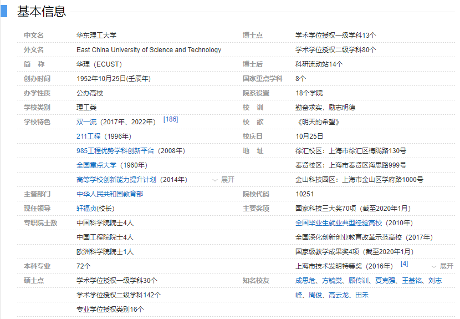460x319 pixels.
Task: Go to 中华人民共和国教育部 page
Action: (110, 194)
